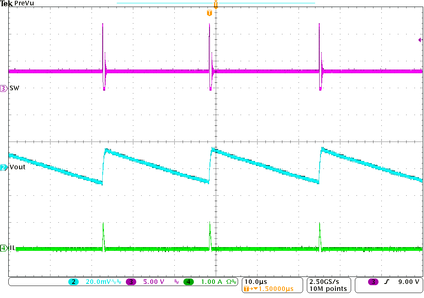Click the channel 3 SW marker icon
424x298 pixels.
(3, 88)
